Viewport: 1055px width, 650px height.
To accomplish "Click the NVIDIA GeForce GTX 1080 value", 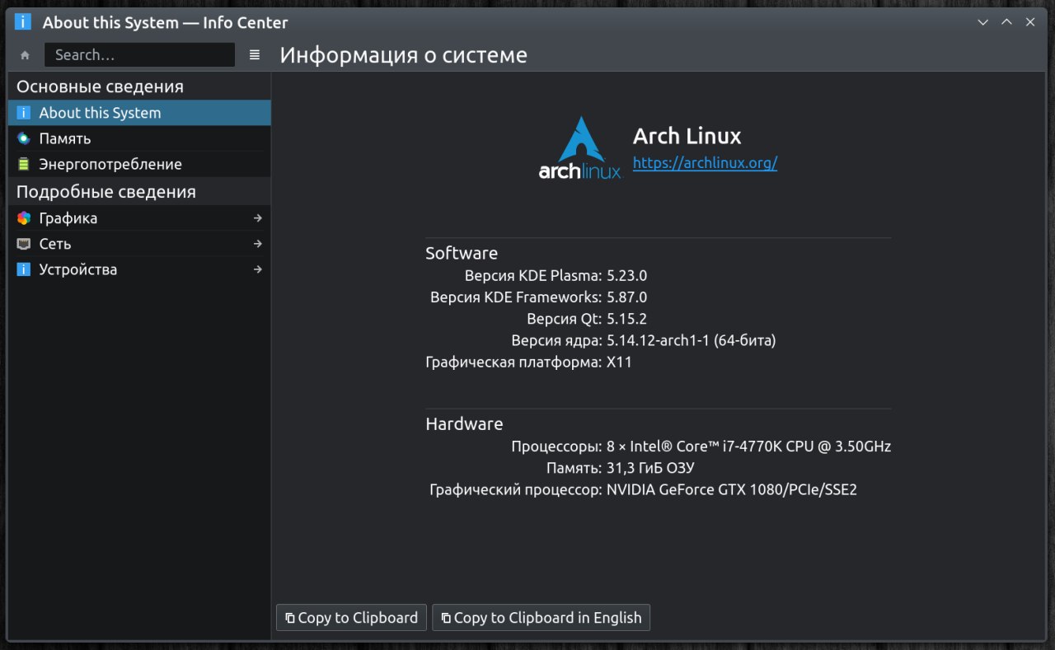I will [732, 490].
